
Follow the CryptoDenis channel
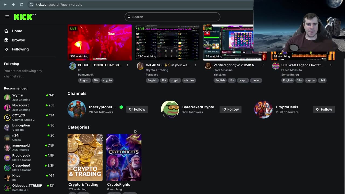click(x=324, y=109)
